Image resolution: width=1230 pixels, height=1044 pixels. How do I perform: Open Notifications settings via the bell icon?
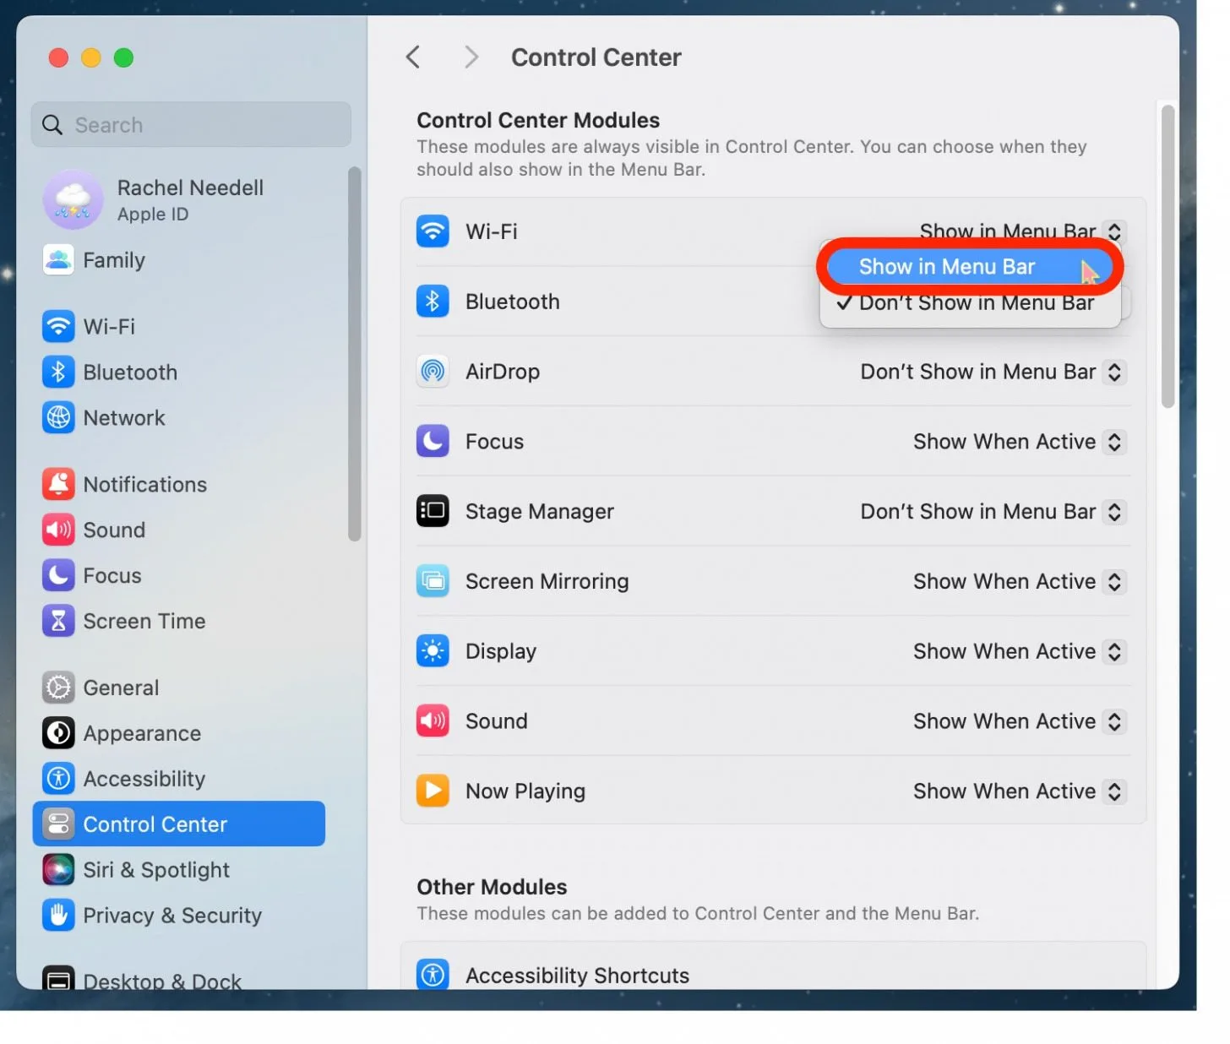pyautogui.click(x=57, y=484)
